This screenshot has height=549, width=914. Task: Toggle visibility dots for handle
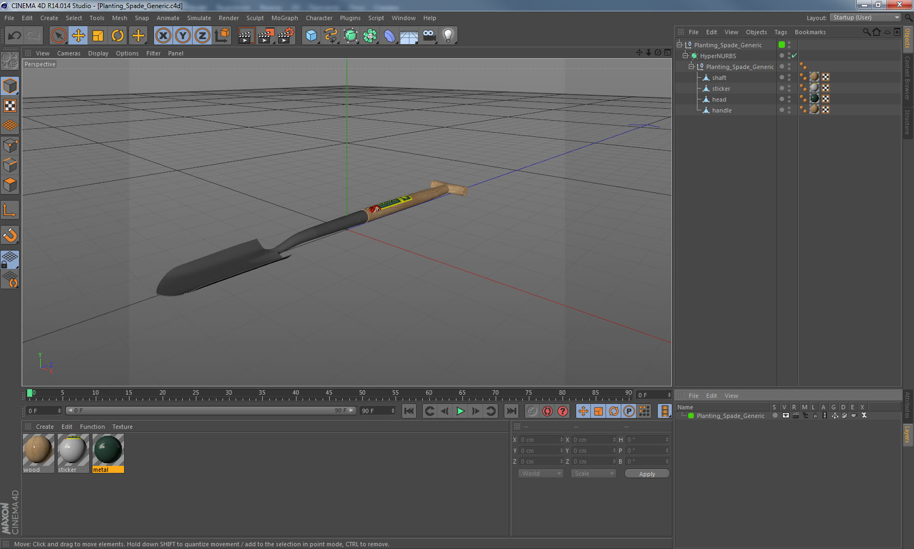click(789, 110)
